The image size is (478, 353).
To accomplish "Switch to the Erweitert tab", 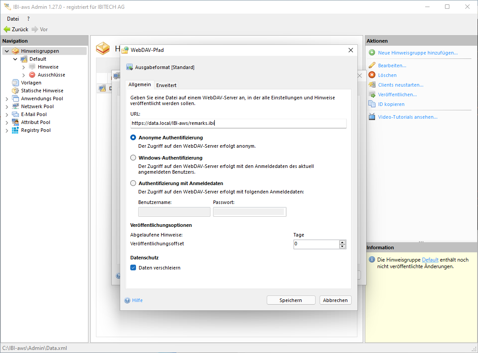I will 166,85.
